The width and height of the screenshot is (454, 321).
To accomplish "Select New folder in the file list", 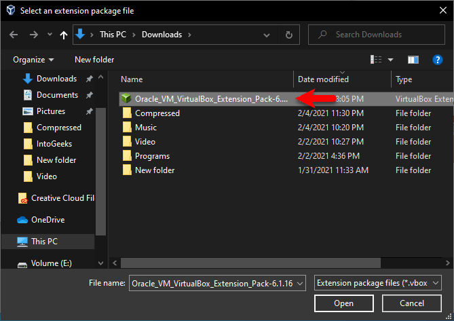I will pos(155,170).
